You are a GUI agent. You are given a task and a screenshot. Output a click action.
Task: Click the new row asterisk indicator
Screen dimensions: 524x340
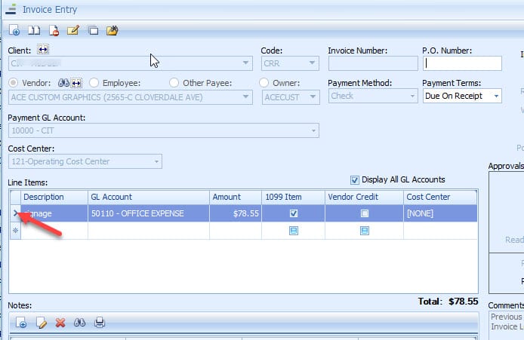15,231
